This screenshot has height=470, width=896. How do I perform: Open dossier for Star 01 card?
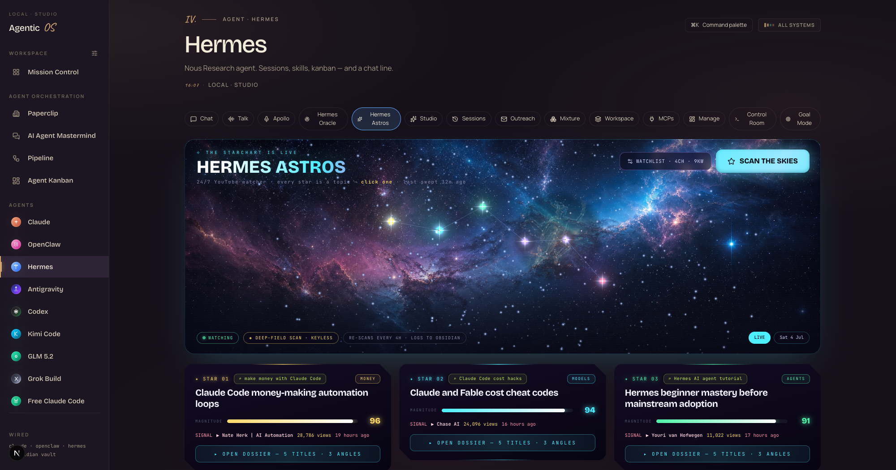click(x=288, y=454)
